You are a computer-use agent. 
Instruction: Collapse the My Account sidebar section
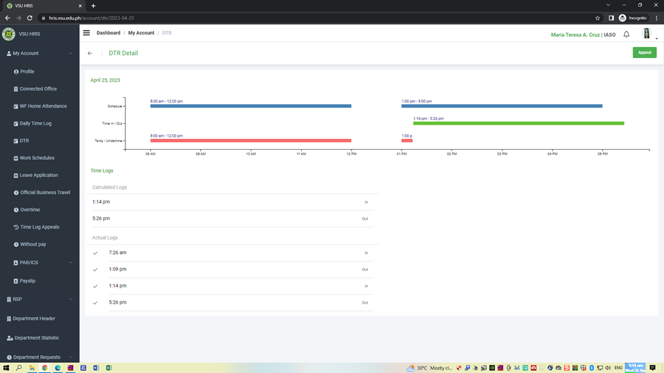(70, 53)
